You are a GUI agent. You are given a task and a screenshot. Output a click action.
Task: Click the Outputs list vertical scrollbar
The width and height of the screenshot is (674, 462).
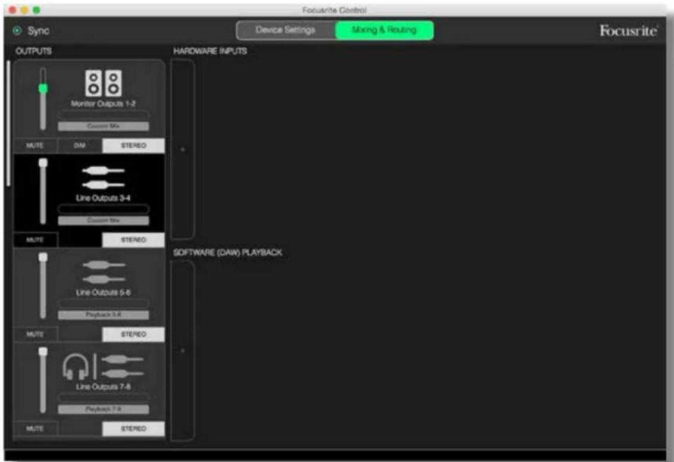tap(8, 123)
